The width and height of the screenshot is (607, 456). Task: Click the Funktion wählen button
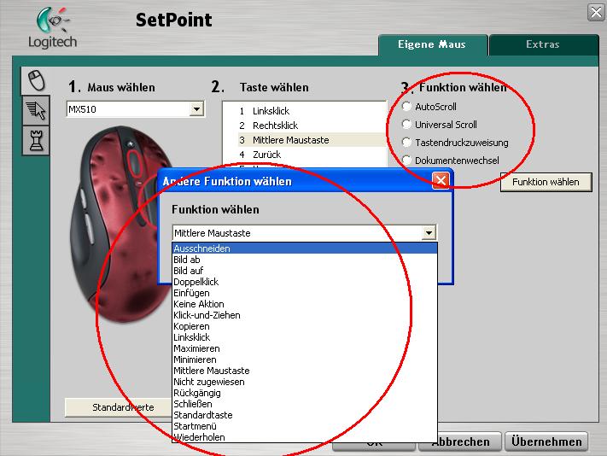click(x=546, y=182)
